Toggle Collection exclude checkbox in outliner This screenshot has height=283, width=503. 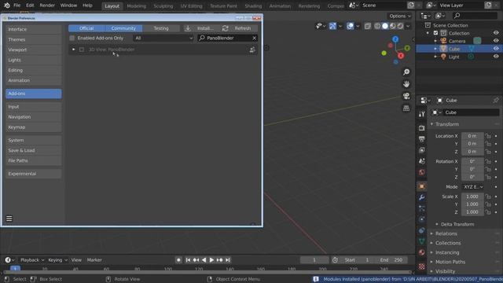[435, 33]
